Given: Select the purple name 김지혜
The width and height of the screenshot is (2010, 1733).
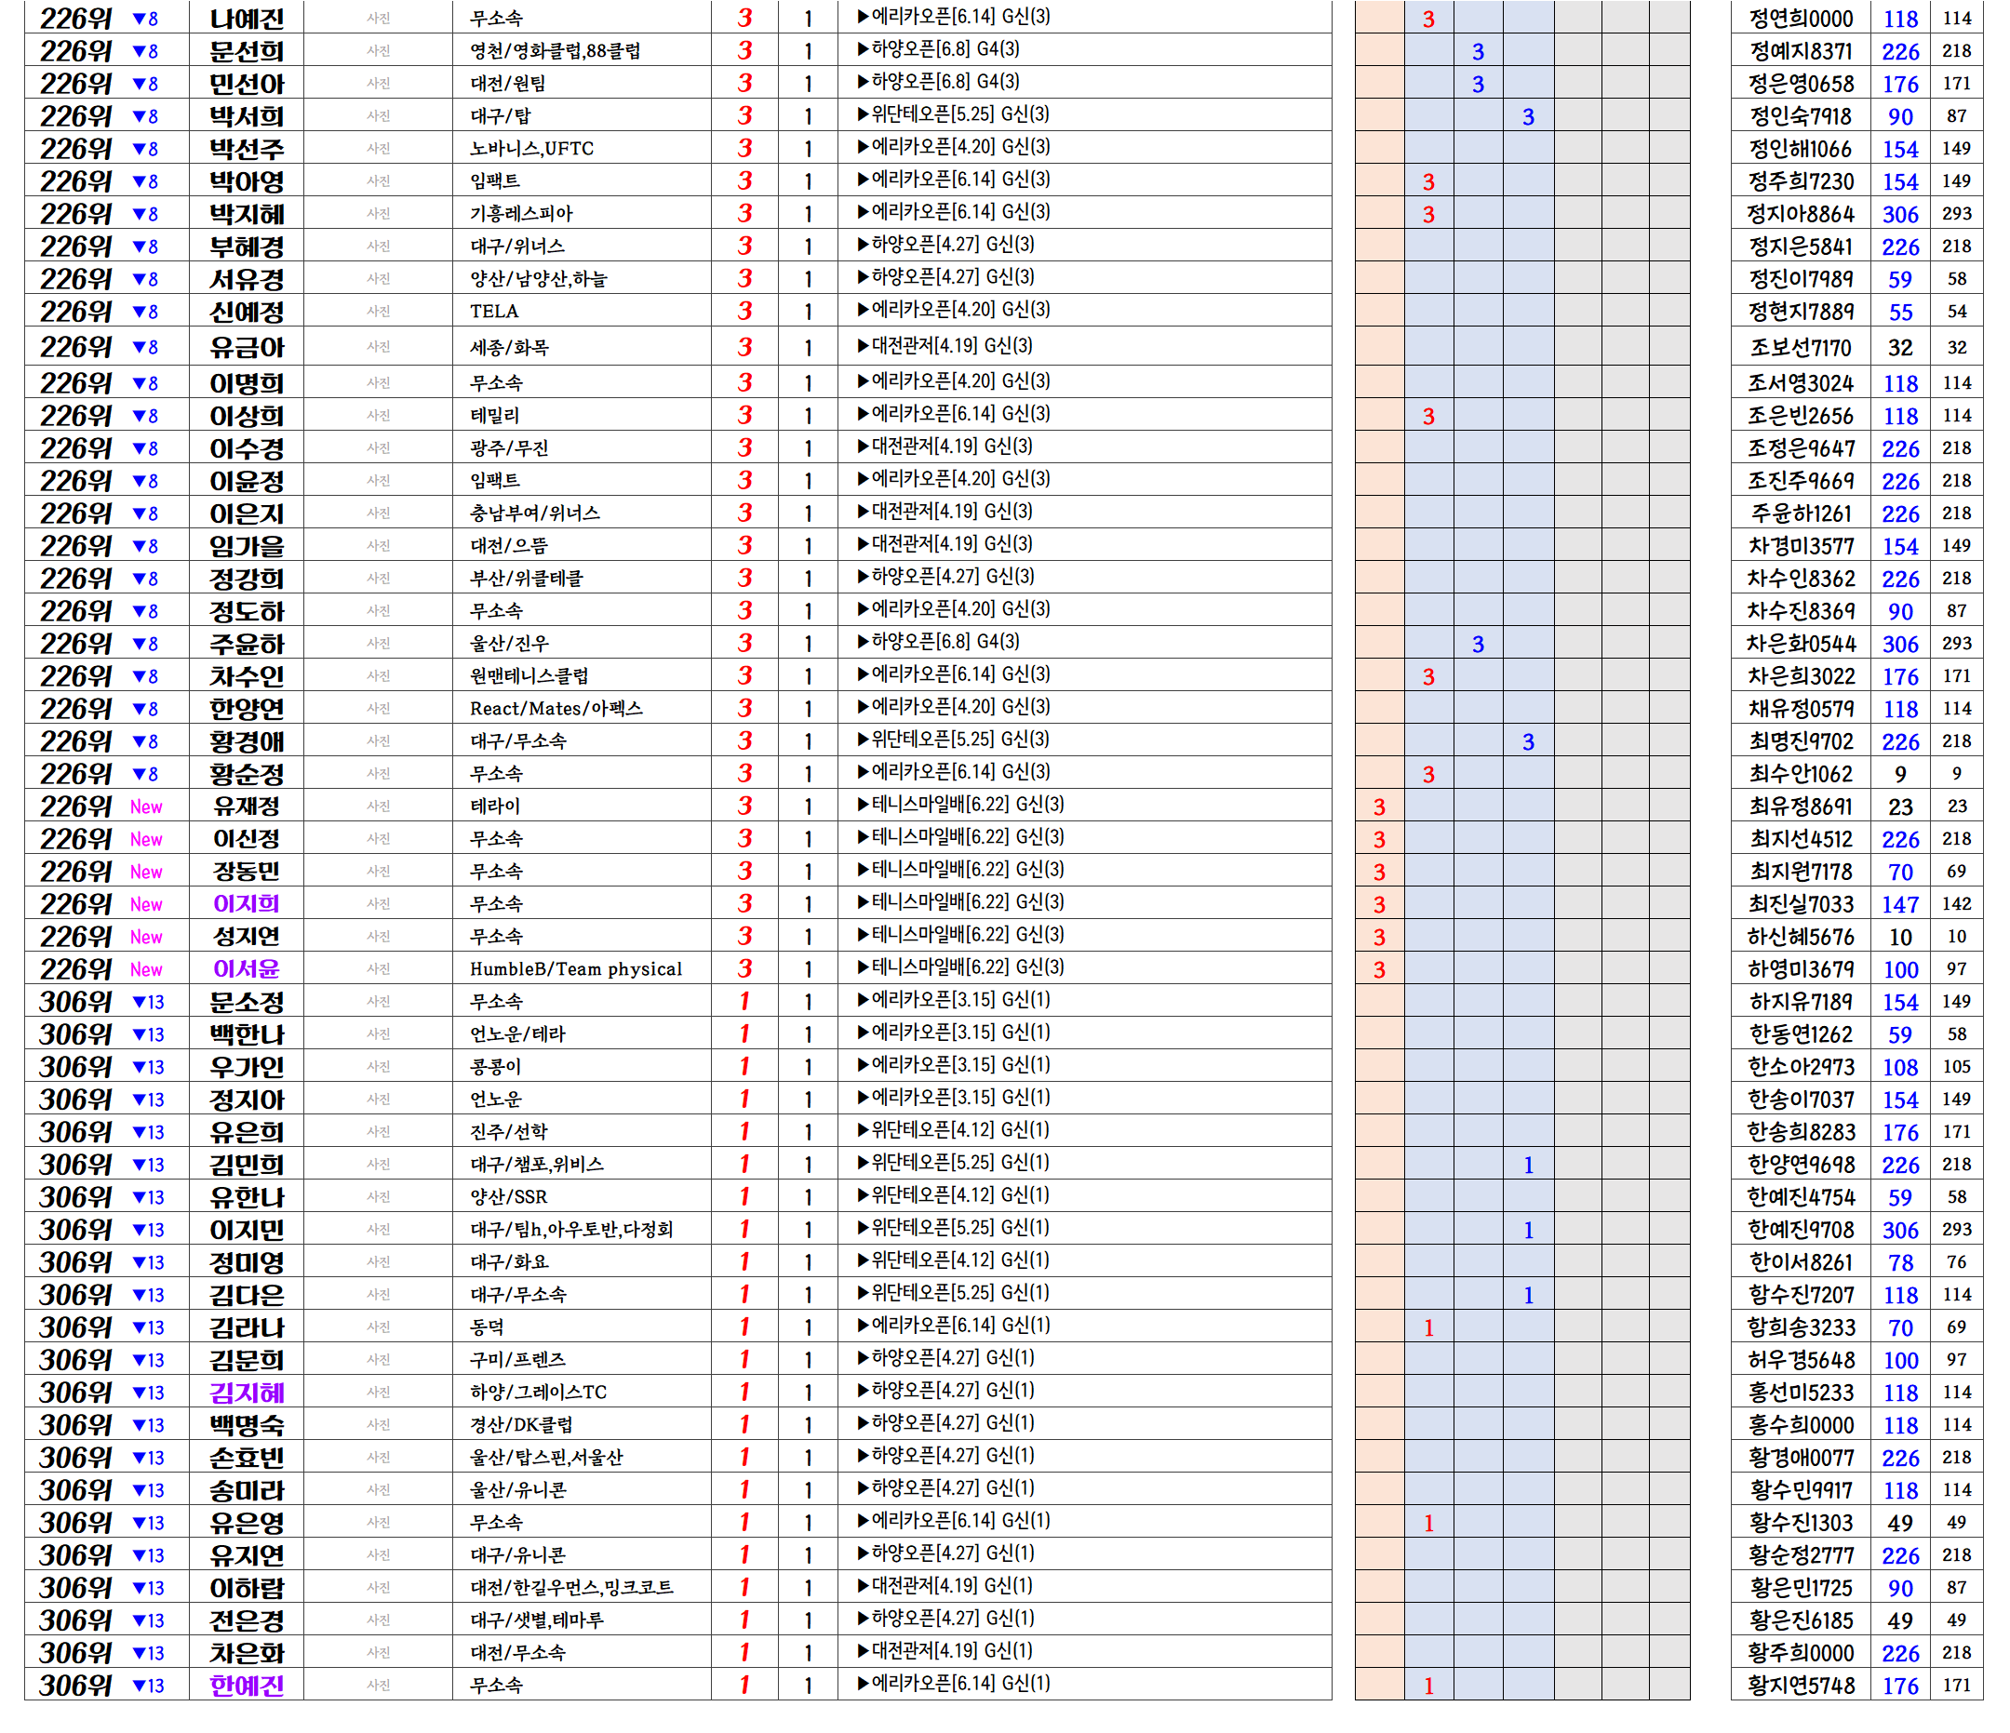Looking at the screenshot, I should (247, 1393).
